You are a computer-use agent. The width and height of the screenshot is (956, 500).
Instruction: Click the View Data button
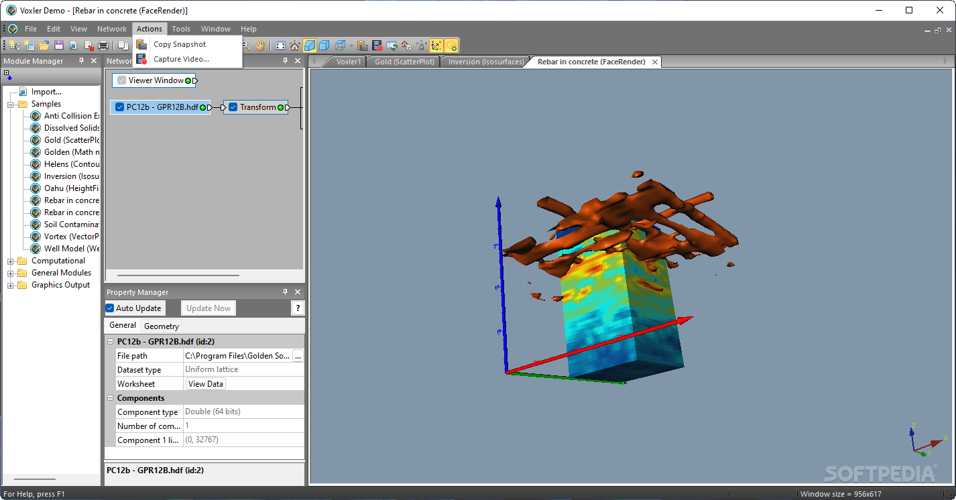point(206,384)
